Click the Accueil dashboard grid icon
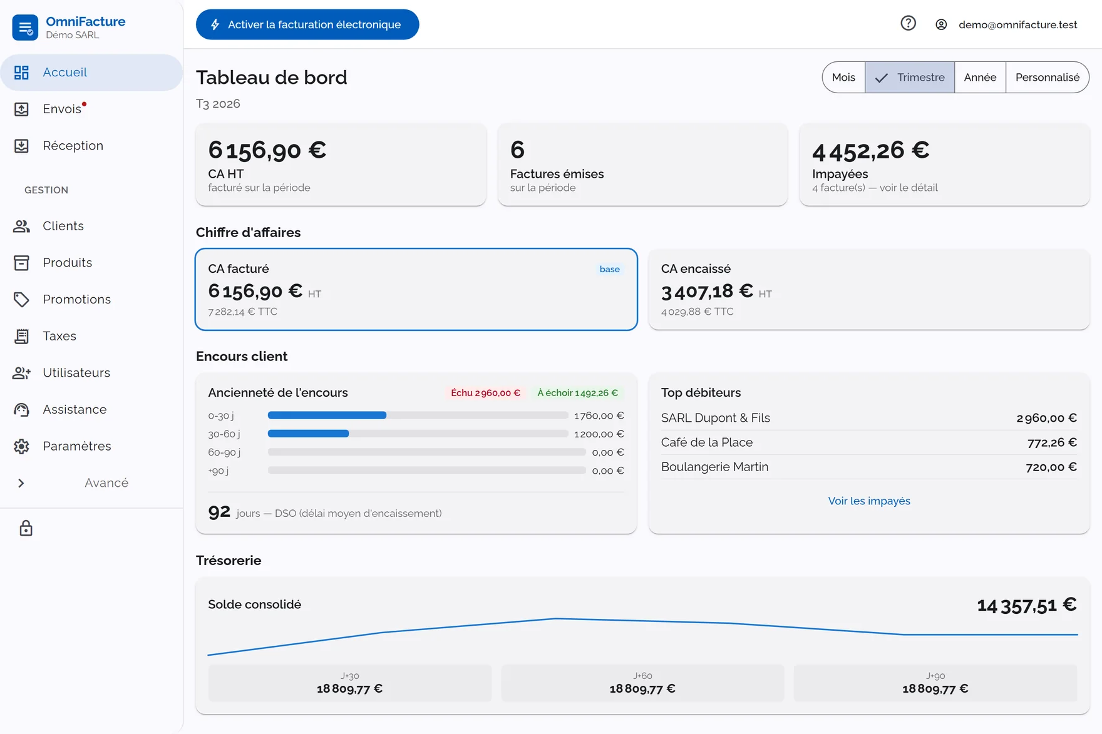1102x734 pixels. coord(21,73)
